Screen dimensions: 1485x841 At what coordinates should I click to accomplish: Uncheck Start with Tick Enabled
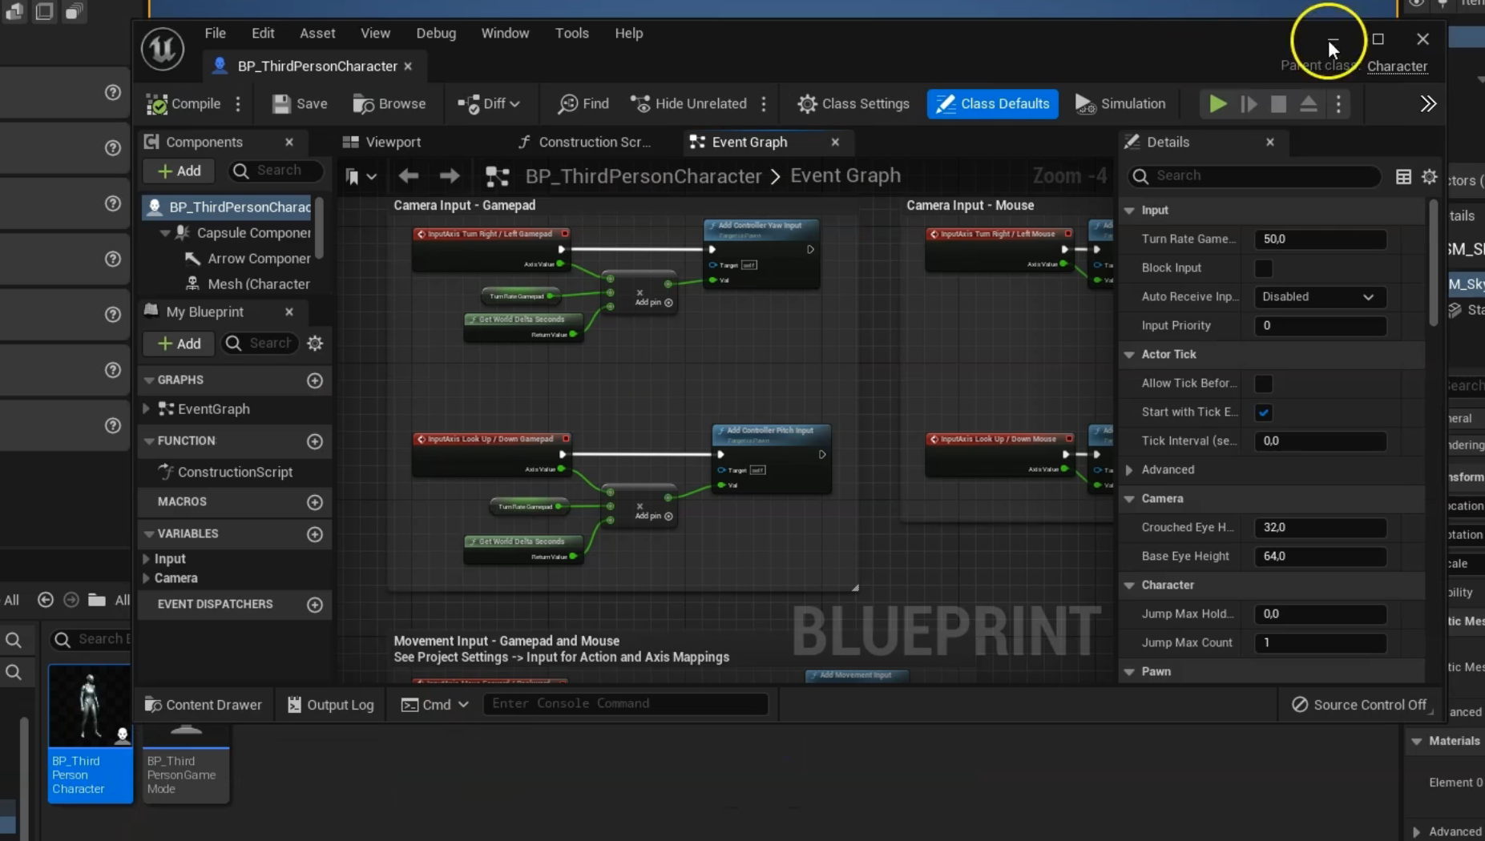[x=1264, y=412]
